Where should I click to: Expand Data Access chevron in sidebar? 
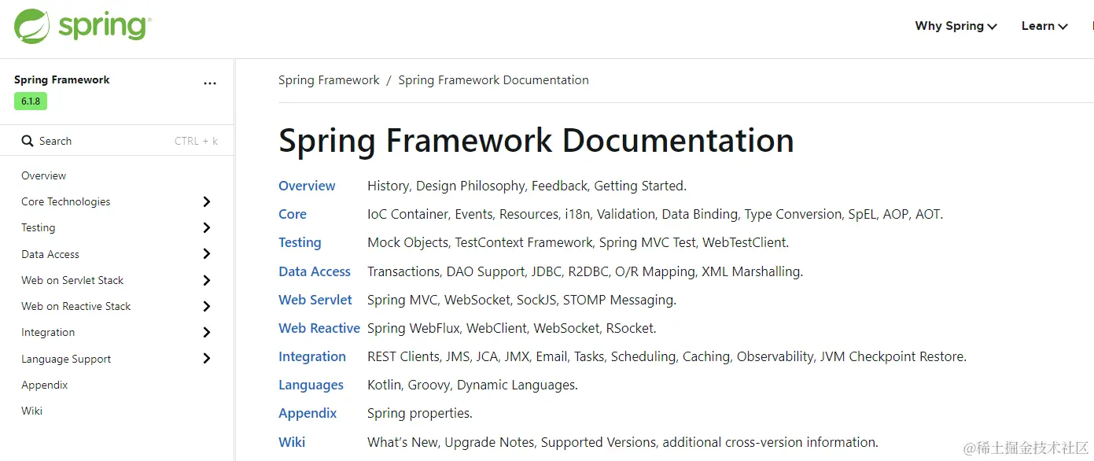coord(207,253)
